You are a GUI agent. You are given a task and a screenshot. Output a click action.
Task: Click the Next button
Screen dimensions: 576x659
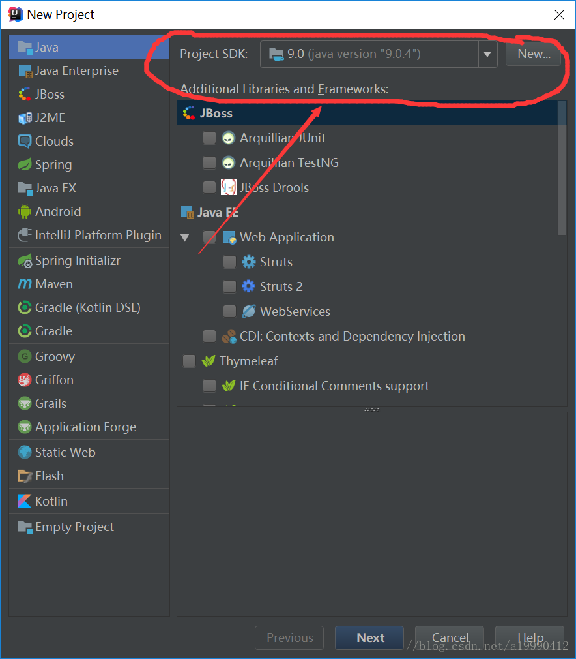click(369, 637)
